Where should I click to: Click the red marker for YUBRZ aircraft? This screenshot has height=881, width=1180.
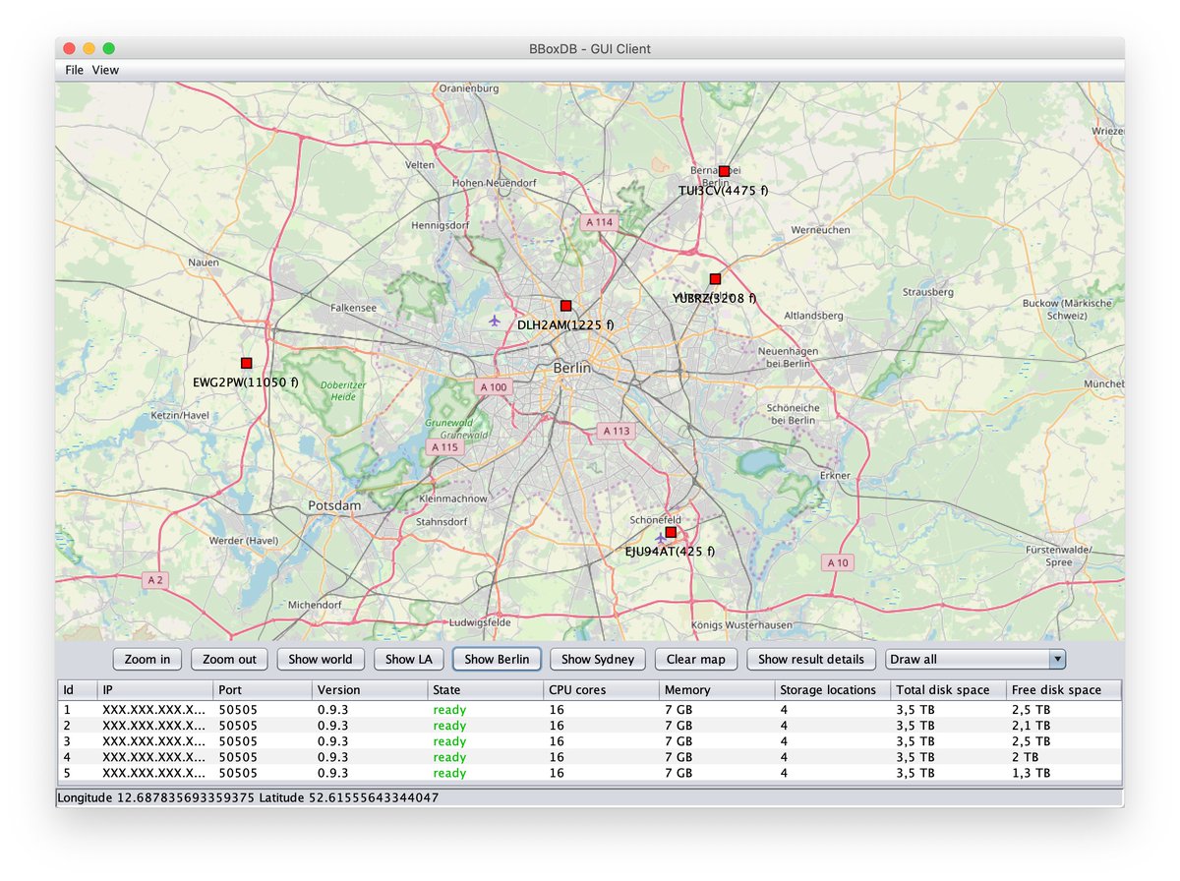point(715,279)
